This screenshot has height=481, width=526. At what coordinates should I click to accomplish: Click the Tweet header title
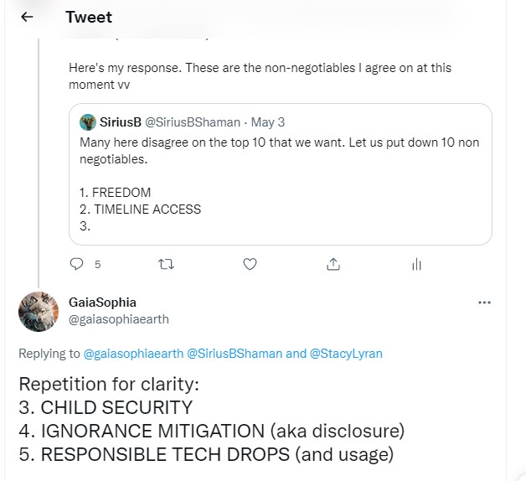[x=89, y=17]
